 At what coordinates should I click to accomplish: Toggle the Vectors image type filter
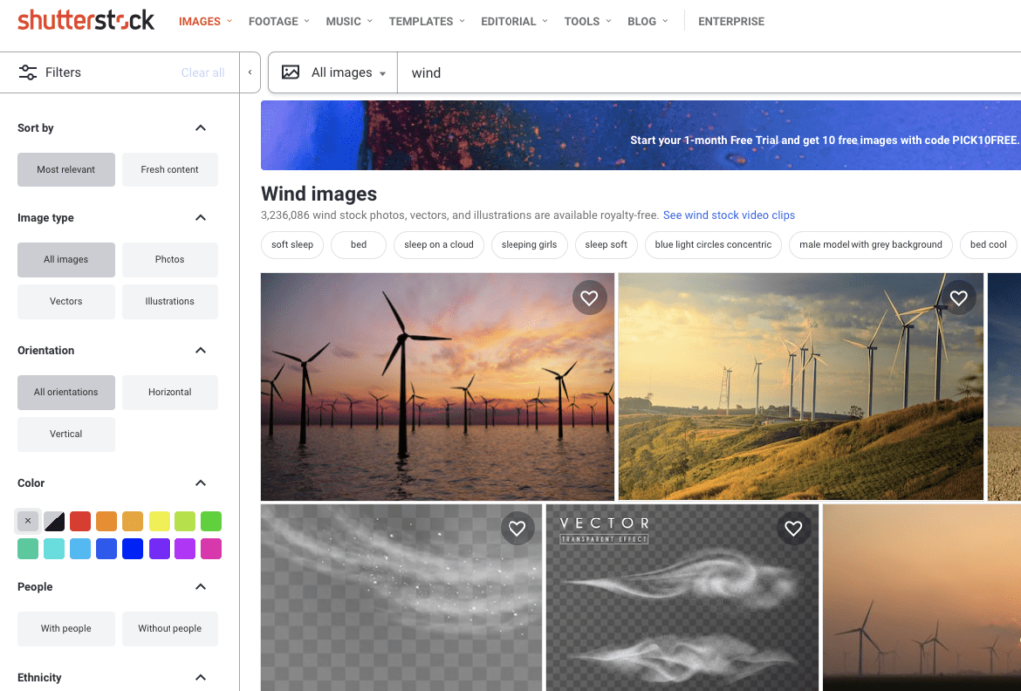(x=66, y=301)
